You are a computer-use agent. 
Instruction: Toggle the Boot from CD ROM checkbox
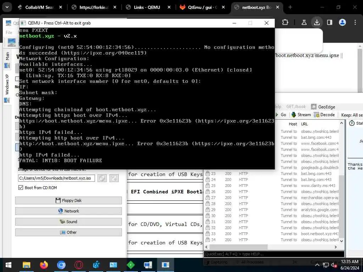point(21,188)
